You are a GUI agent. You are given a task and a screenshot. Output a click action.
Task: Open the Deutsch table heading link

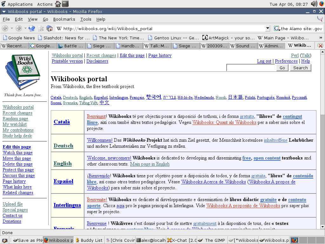(63, 146)
